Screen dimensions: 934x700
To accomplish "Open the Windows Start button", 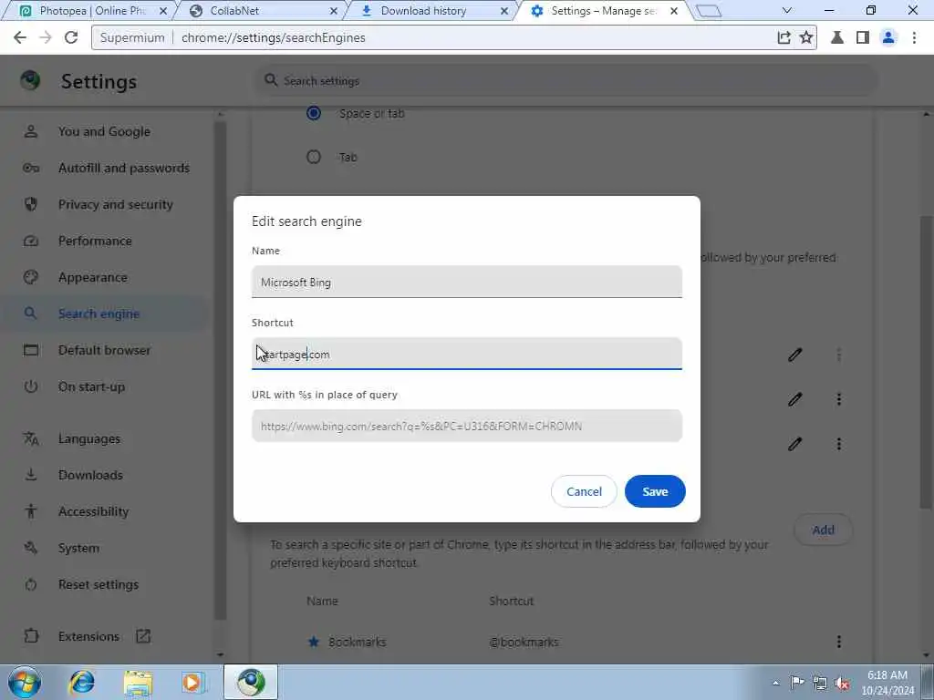I will pos(25,682).
